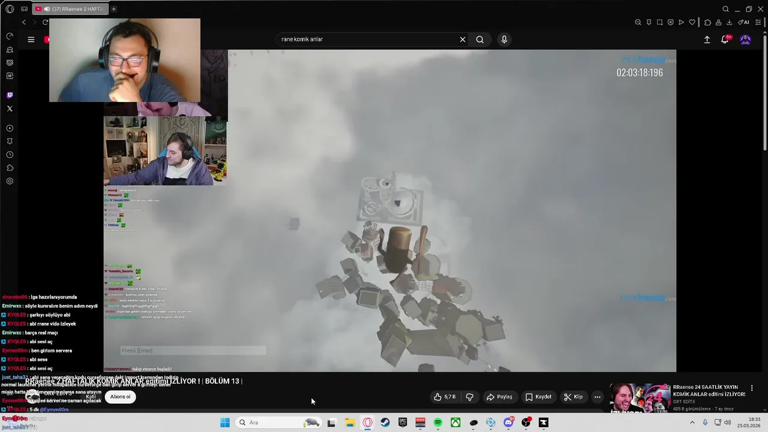Viewport: 768px width, 432px height.
Task: Submit search with magnifier button
Action: pos(480,39)
